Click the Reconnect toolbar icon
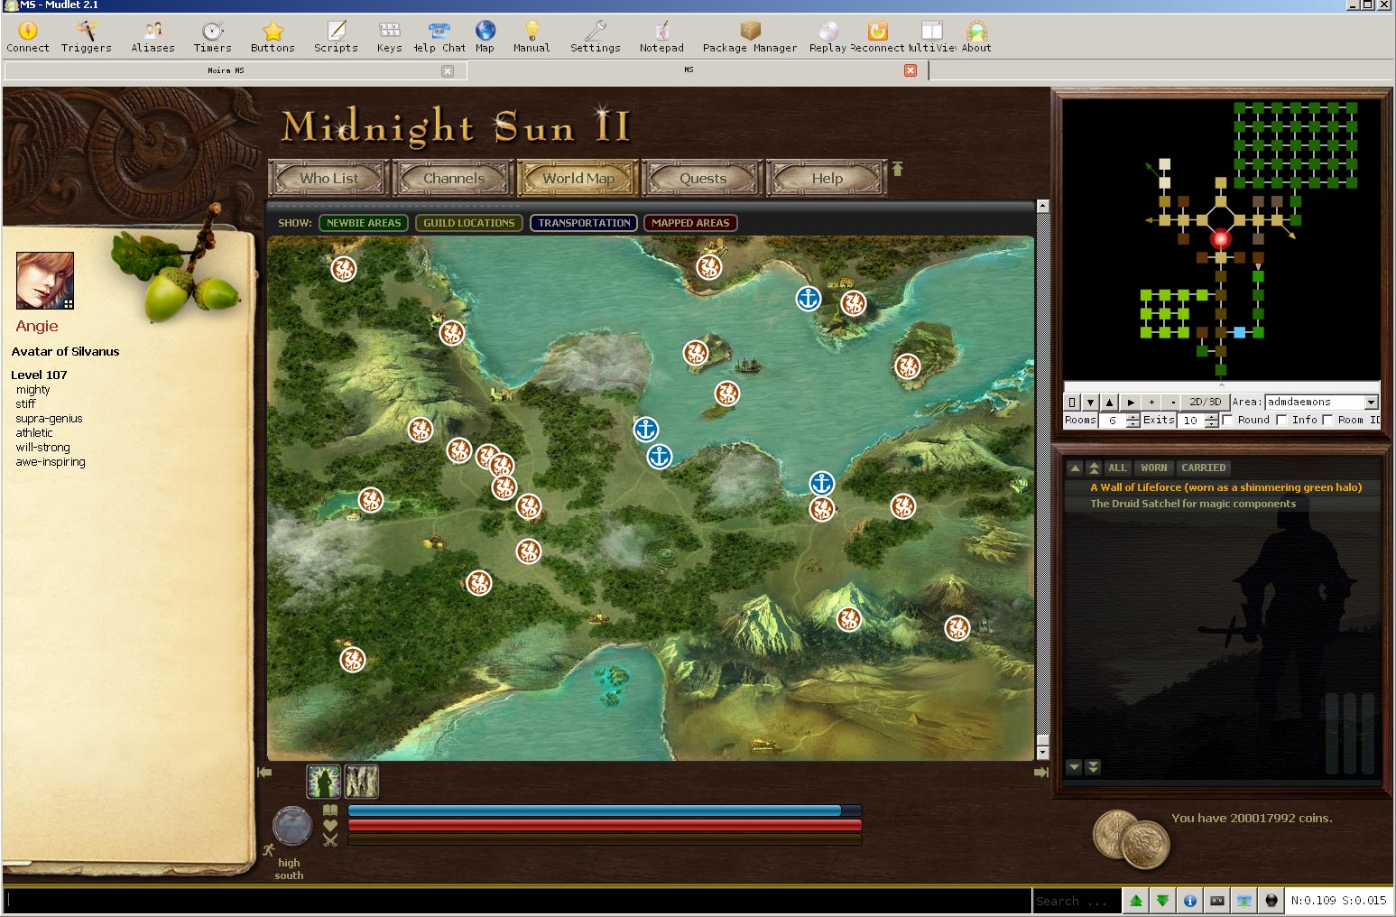1396x917 pixels. [877, 37]
